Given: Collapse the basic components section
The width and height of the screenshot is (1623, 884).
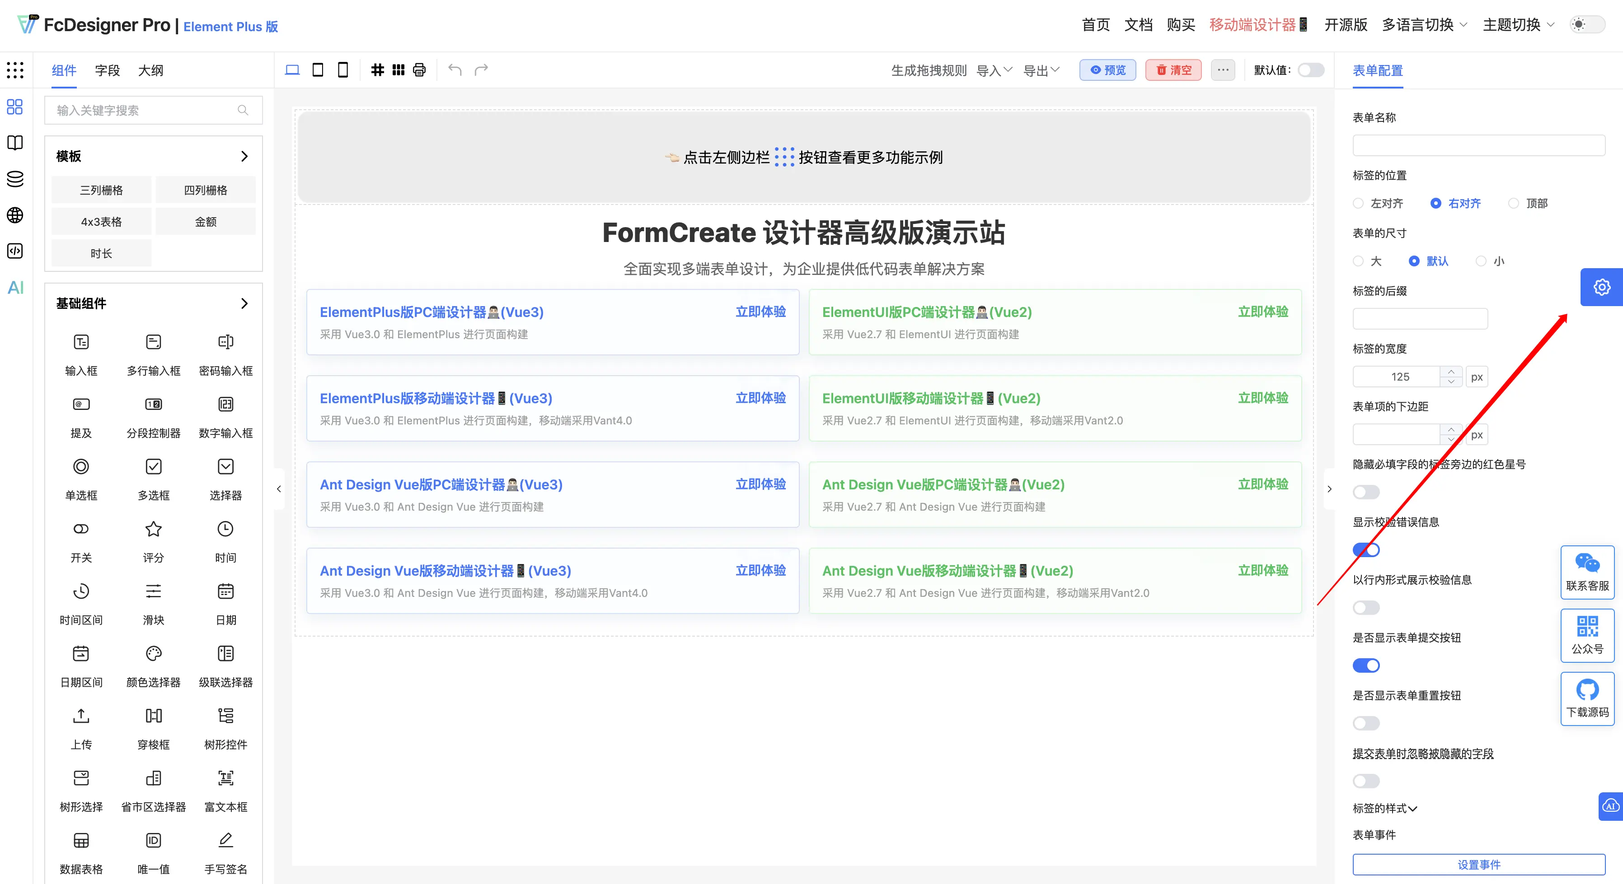Looking at the screenshot, I should pos(244,303).
